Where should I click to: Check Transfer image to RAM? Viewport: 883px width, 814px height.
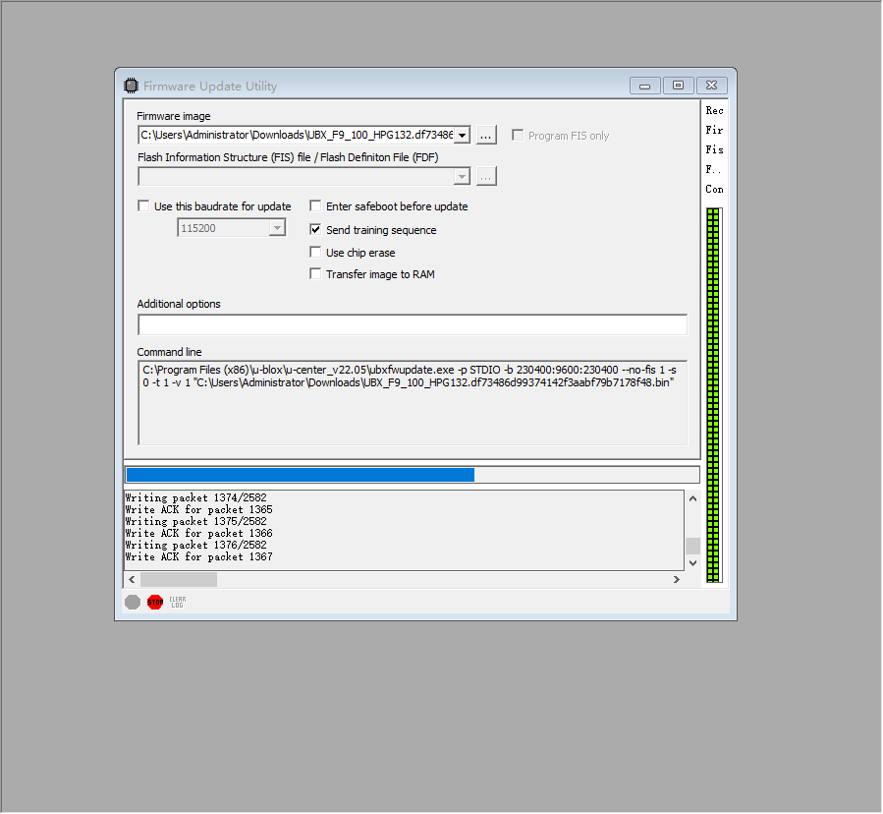(x=315, y=274)
